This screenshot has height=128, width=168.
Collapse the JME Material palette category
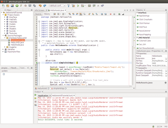point(137,38)
